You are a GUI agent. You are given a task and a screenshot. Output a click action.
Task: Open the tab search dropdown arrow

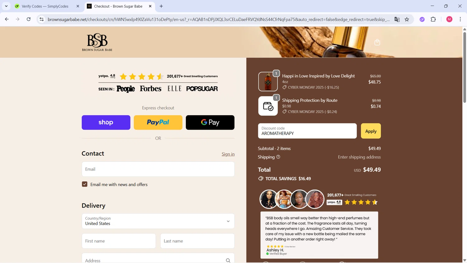pyautogui.click(x=6, y=6)
